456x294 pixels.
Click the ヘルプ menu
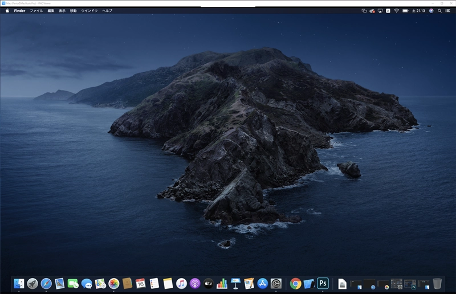pyautogui.click(x=107, y=10)
